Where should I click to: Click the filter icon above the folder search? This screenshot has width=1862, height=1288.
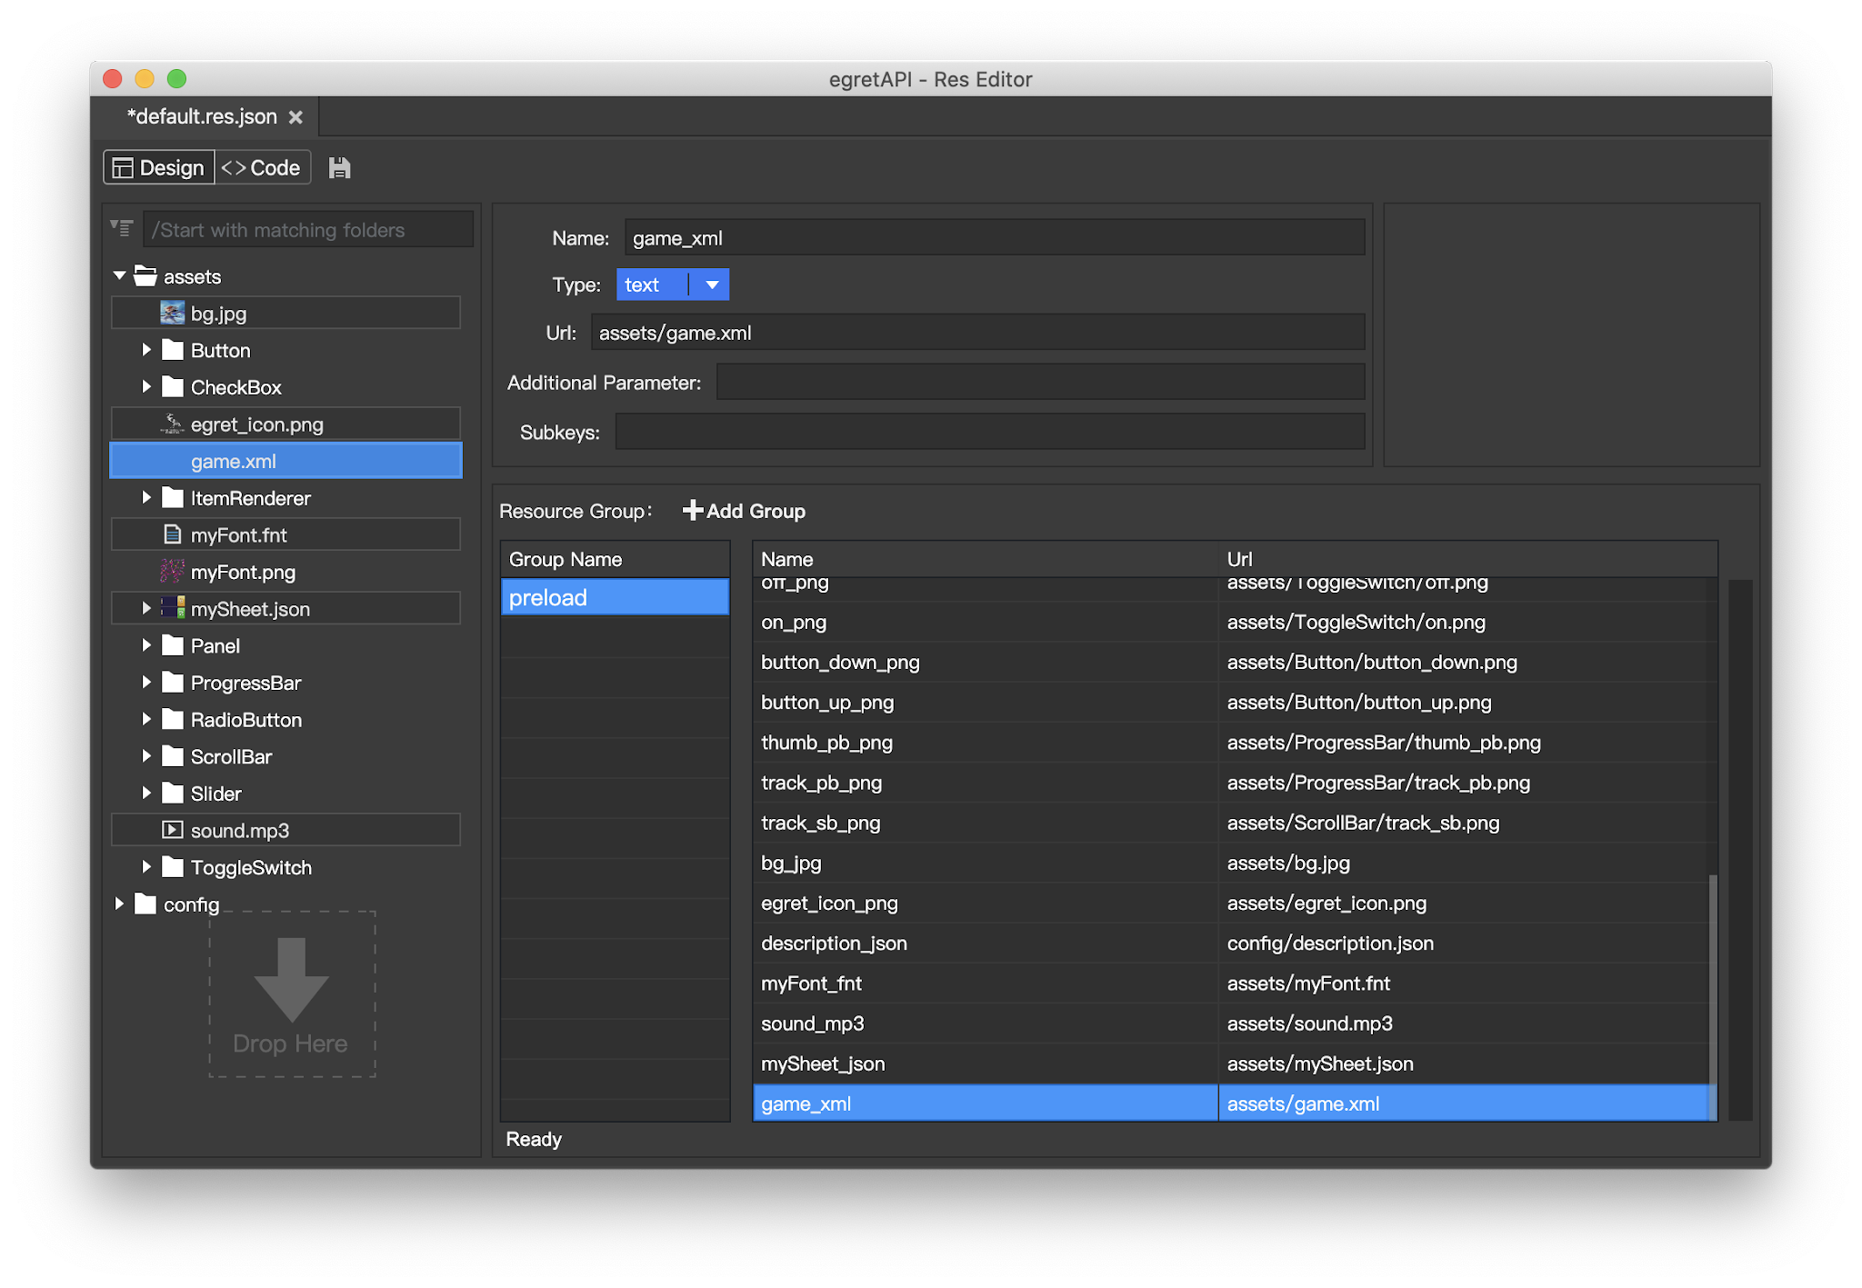tap(121, 227)
